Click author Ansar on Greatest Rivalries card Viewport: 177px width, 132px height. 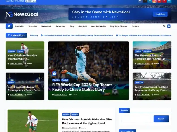click(156, 63)
